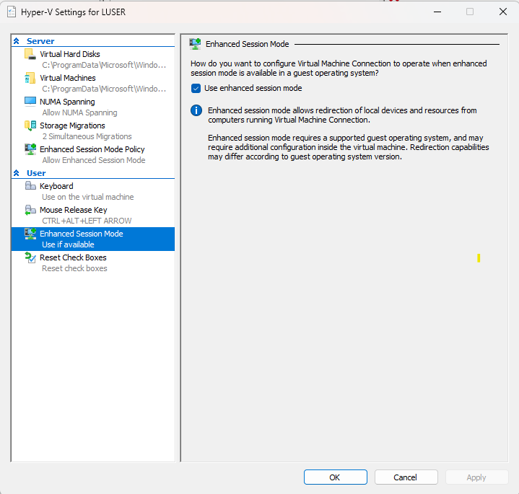Viewport: 519px width, 494px height.
Task: Click the Enhanced Session Mode header icon
Action: (195, 44)
